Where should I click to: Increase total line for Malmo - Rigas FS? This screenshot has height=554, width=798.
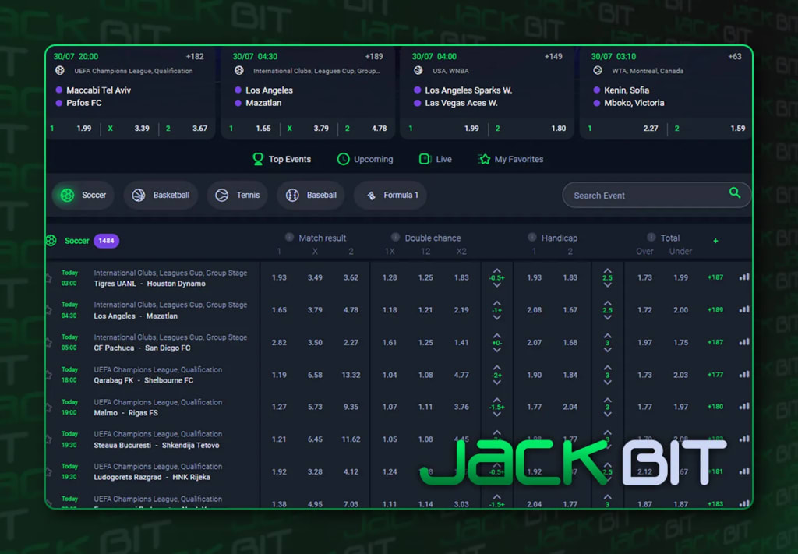coord(607,401)
